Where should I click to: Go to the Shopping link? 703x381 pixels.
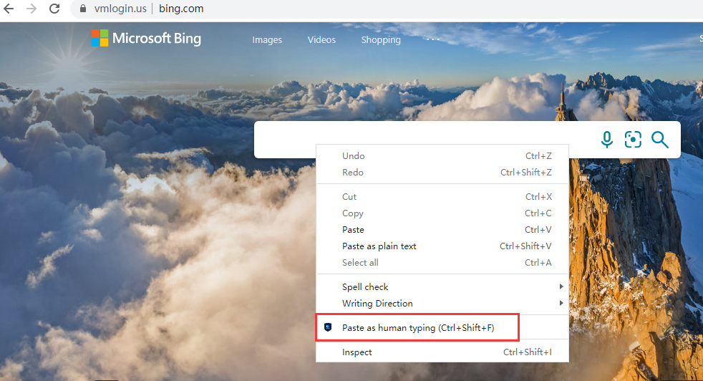click(381, 40)
